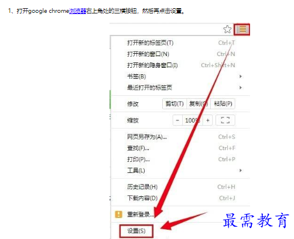Open the Chrome three-line menu button
The height and width of the screenshot is (239, 294).
(x=242, y=29)
